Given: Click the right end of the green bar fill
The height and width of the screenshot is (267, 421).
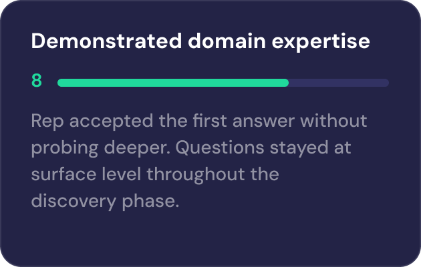Looking at the screenshot, I should click(286, 83).
